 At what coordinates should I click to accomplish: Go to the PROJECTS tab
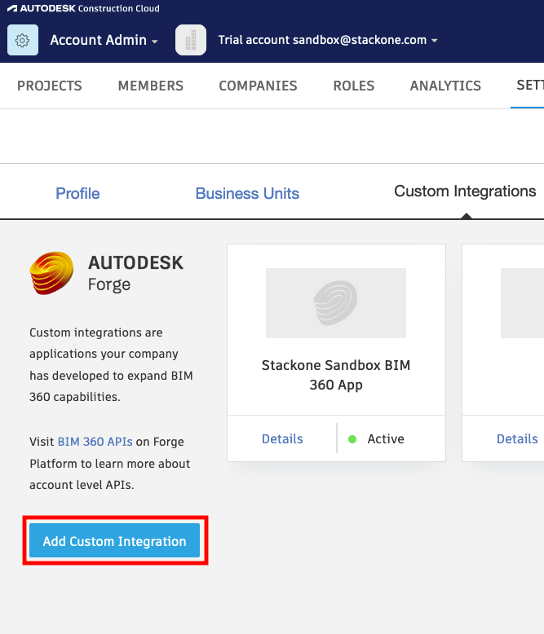pyautogui.click(x=50, y=86)
